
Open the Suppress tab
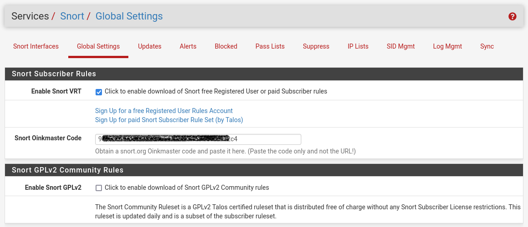[x=316, y=46]
